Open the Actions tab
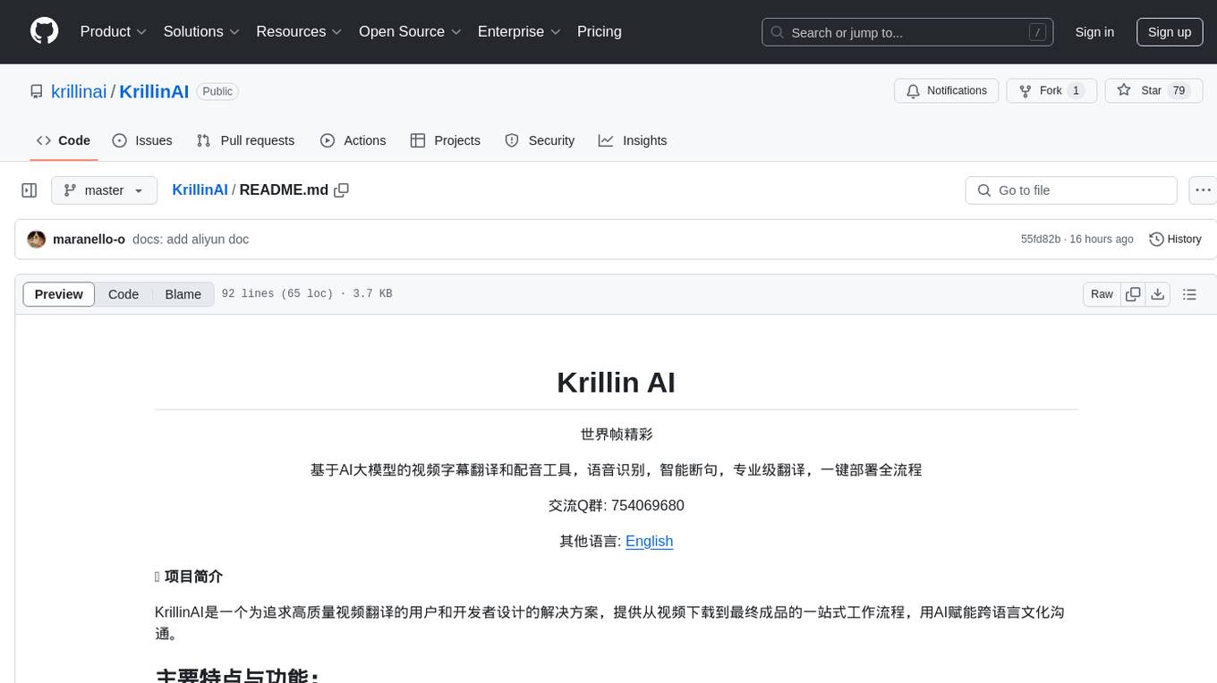This screenshot has width=1217, height=683. point(353,140)
